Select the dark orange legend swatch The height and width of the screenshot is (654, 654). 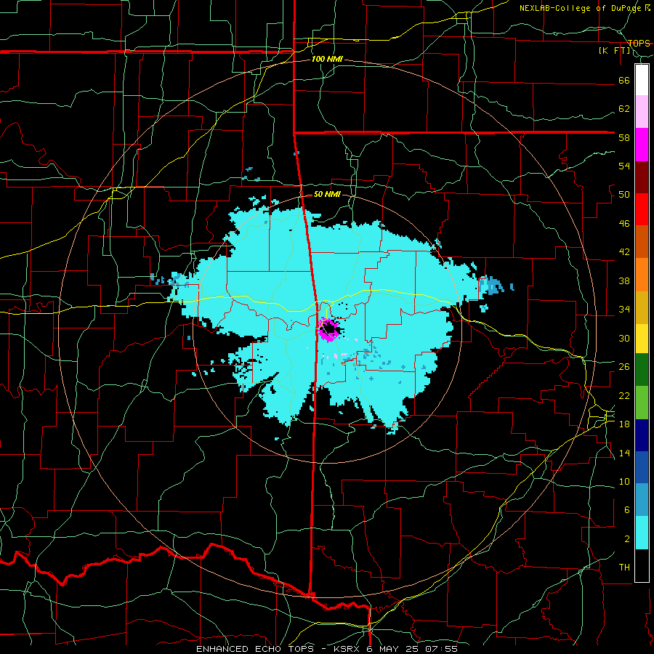[x=642, y=241]
